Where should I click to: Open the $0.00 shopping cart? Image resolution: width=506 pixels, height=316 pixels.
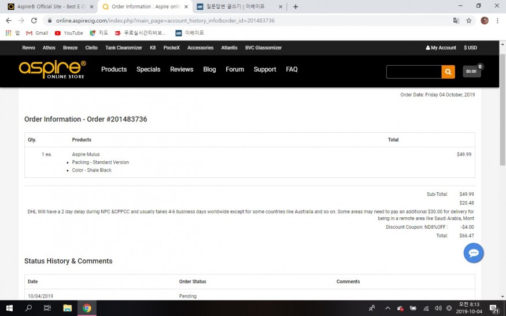[472, 71]
